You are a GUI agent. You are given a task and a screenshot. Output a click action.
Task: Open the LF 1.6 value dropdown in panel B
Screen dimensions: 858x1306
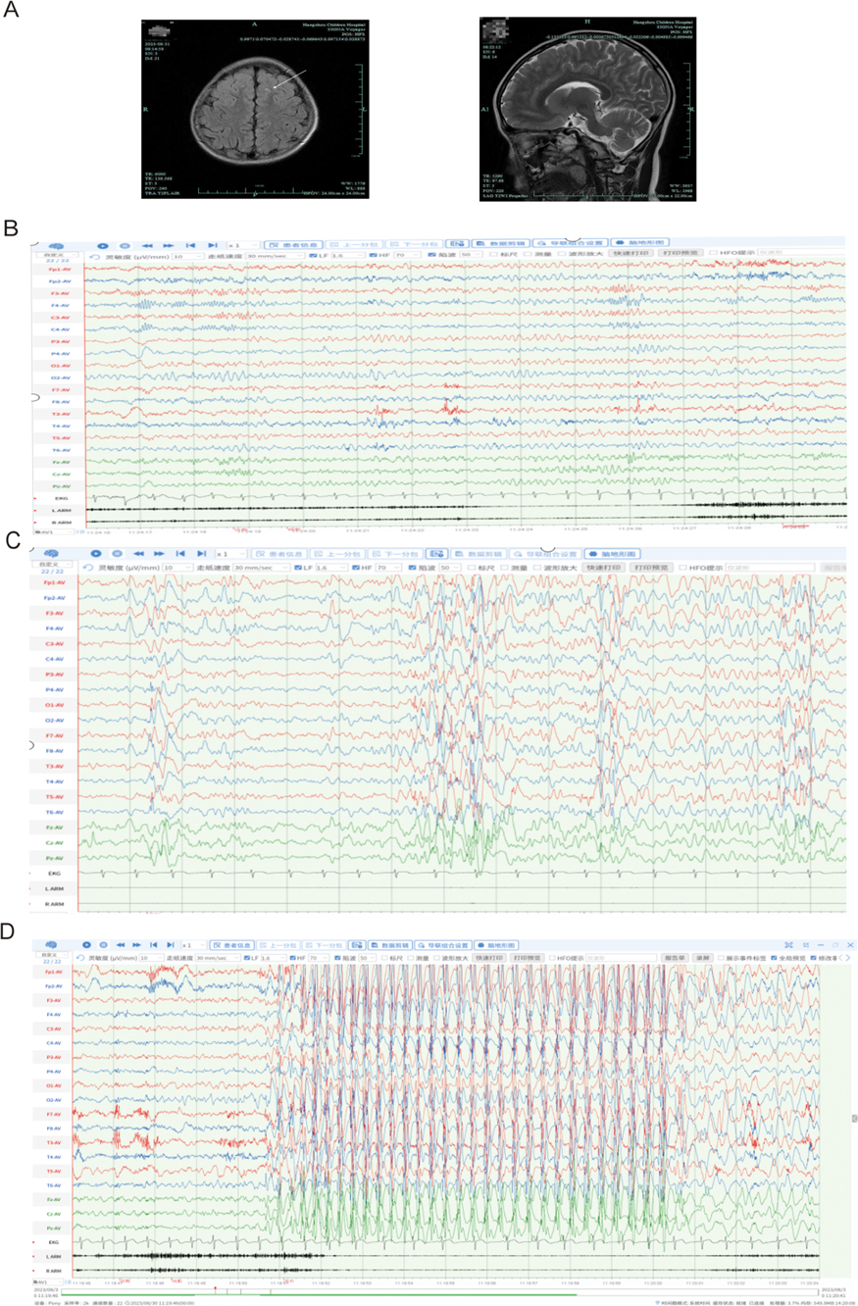click(x=346, y=257)
